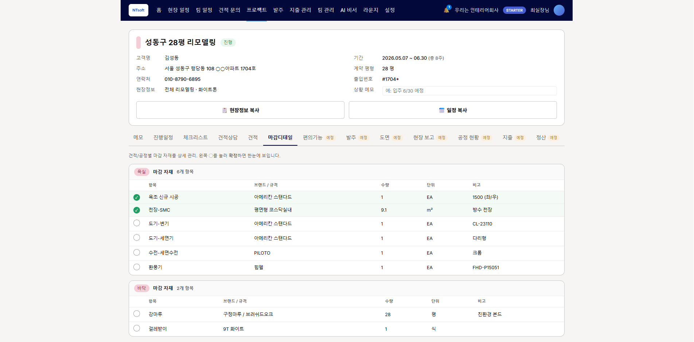
Task: Uncheck the 천장-SMC confirmation
Action: point(137,210)
